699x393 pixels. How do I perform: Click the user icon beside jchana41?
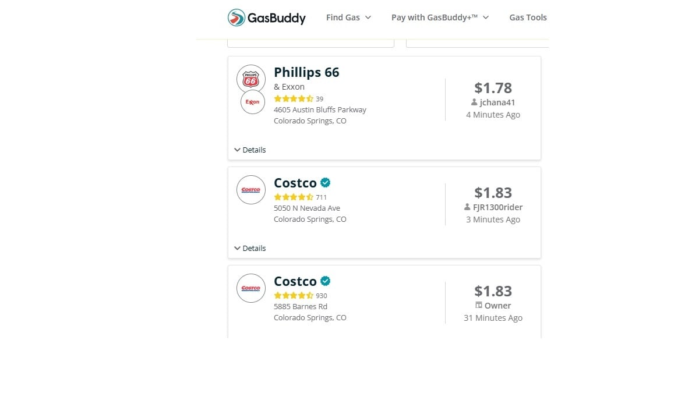click(x=474, y=102)
